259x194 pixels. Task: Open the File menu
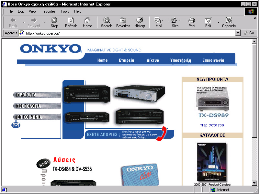[10, 11]
